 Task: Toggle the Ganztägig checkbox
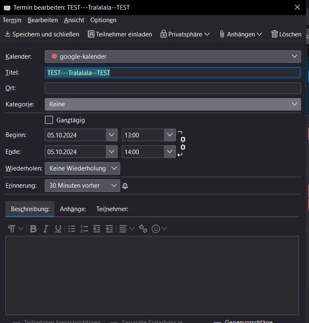[x=49, y=120]
